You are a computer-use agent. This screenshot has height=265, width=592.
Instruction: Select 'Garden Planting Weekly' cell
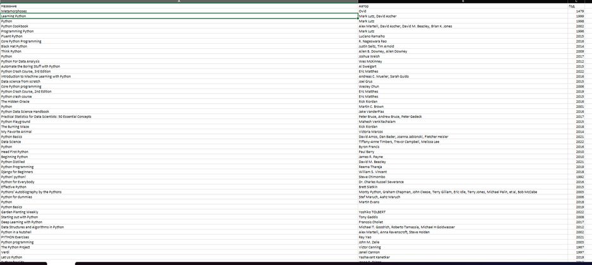(x=179, y=212)
